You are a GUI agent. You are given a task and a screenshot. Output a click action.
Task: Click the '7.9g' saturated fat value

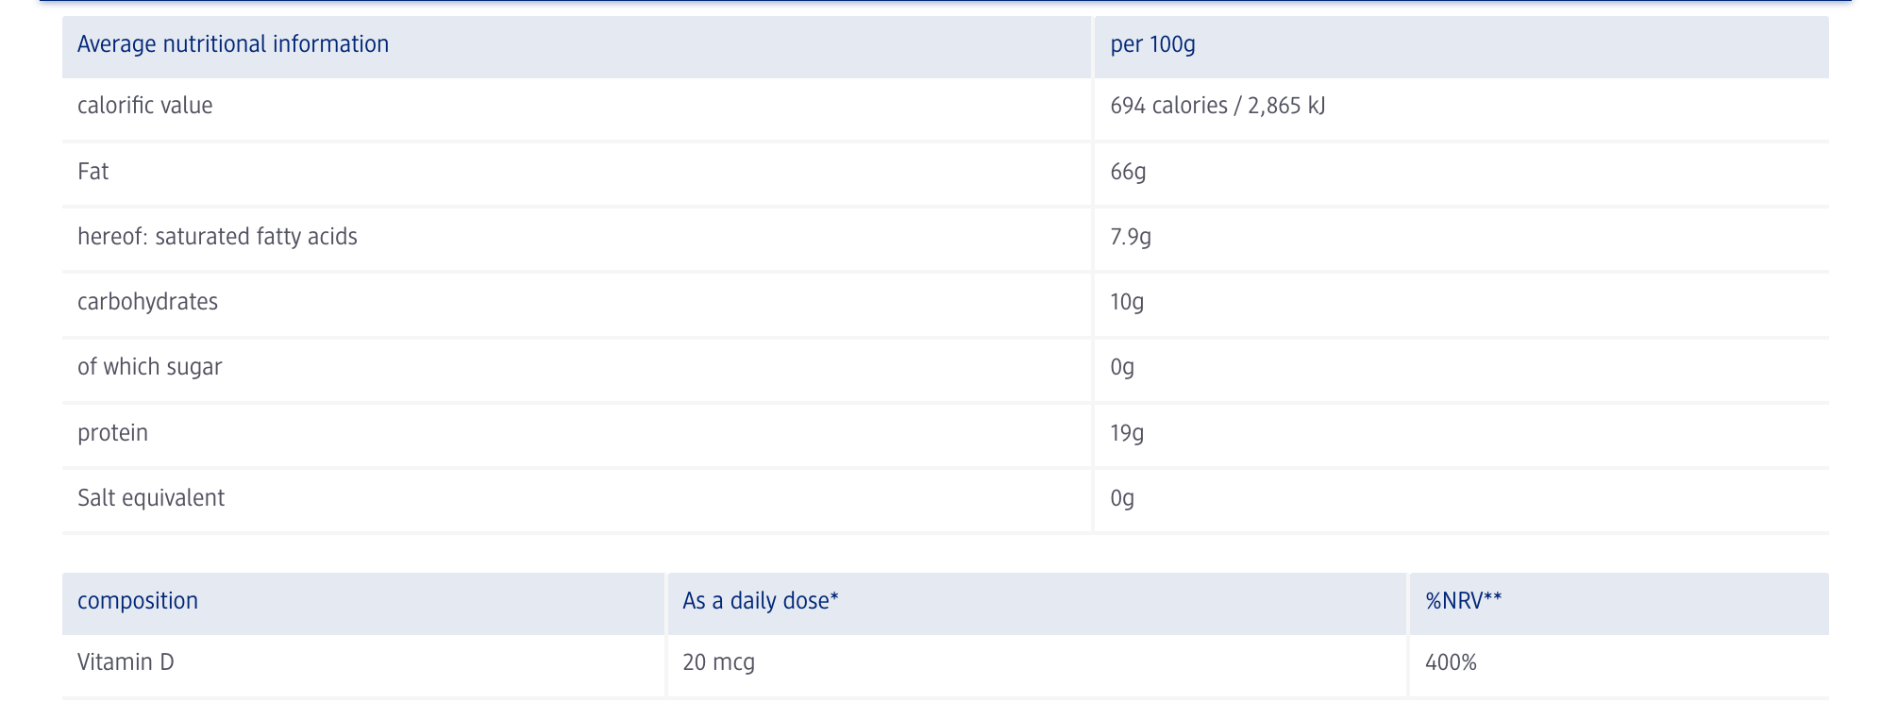pos(1131,237)
